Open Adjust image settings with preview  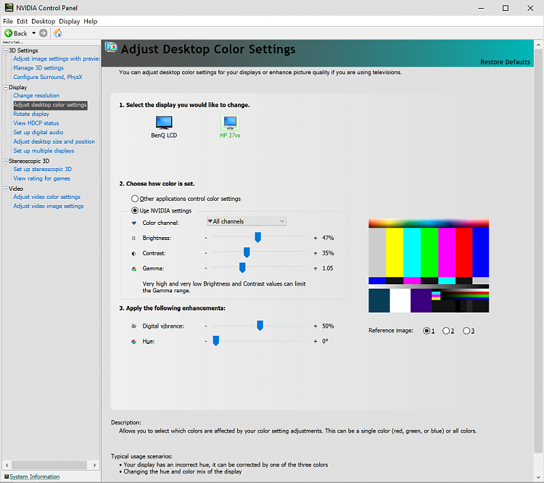pos(57,59)
